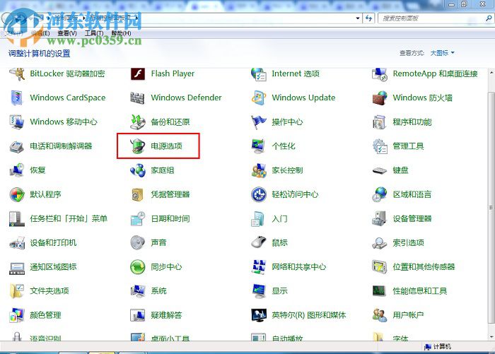The image size is (495, 354).
Task: Open the Windows Update icon
Action: [x=259, y=98]
